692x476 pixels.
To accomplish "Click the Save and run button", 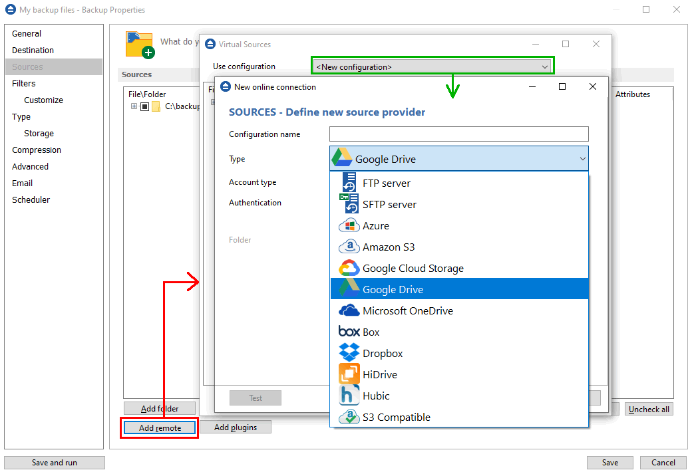I will coord(55,462).
